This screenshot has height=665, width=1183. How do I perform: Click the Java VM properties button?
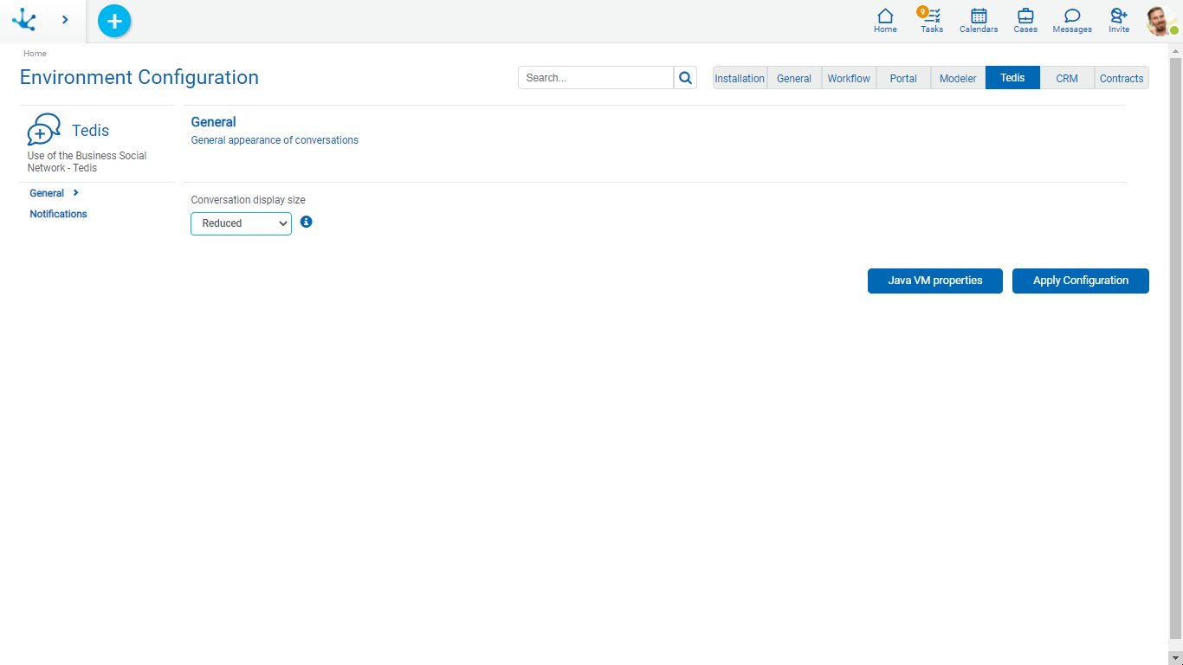point(934,281)
